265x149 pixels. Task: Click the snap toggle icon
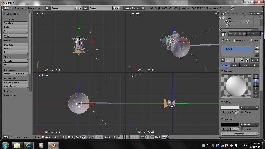point(152,137)
